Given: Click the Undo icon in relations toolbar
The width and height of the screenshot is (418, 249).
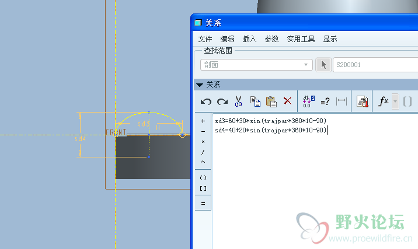Looking at the screenshot, I should [x=206, y=101].
